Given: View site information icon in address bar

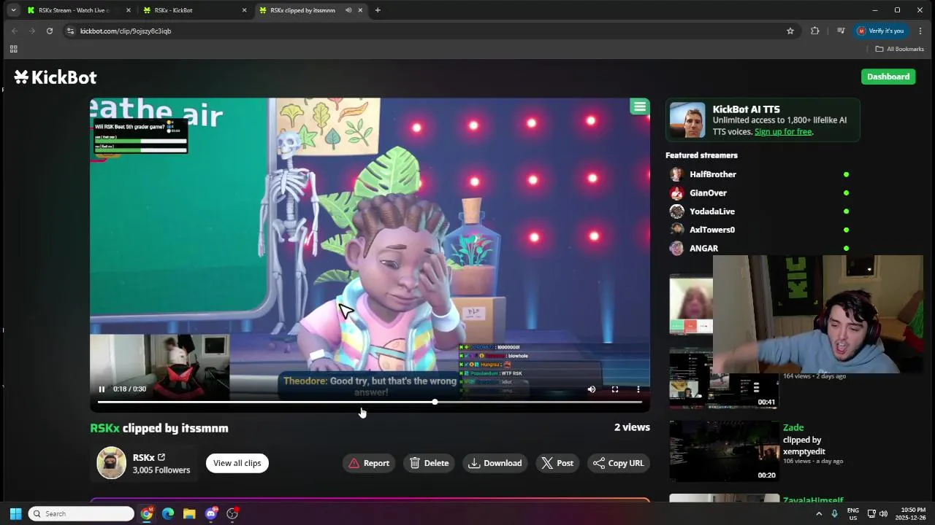Looking at the screenshot, I should (70, 31).
